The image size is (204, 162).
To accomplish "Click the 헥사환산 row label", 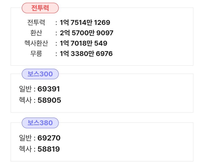I will [x=36, y=43].
